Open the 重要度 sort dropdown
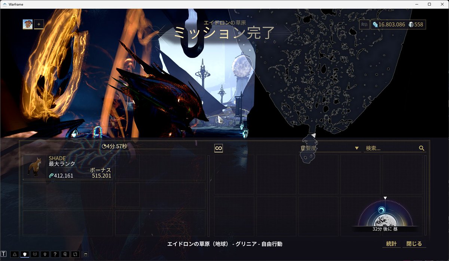Viewport: 449px width, 261px height. click(330, 148)
